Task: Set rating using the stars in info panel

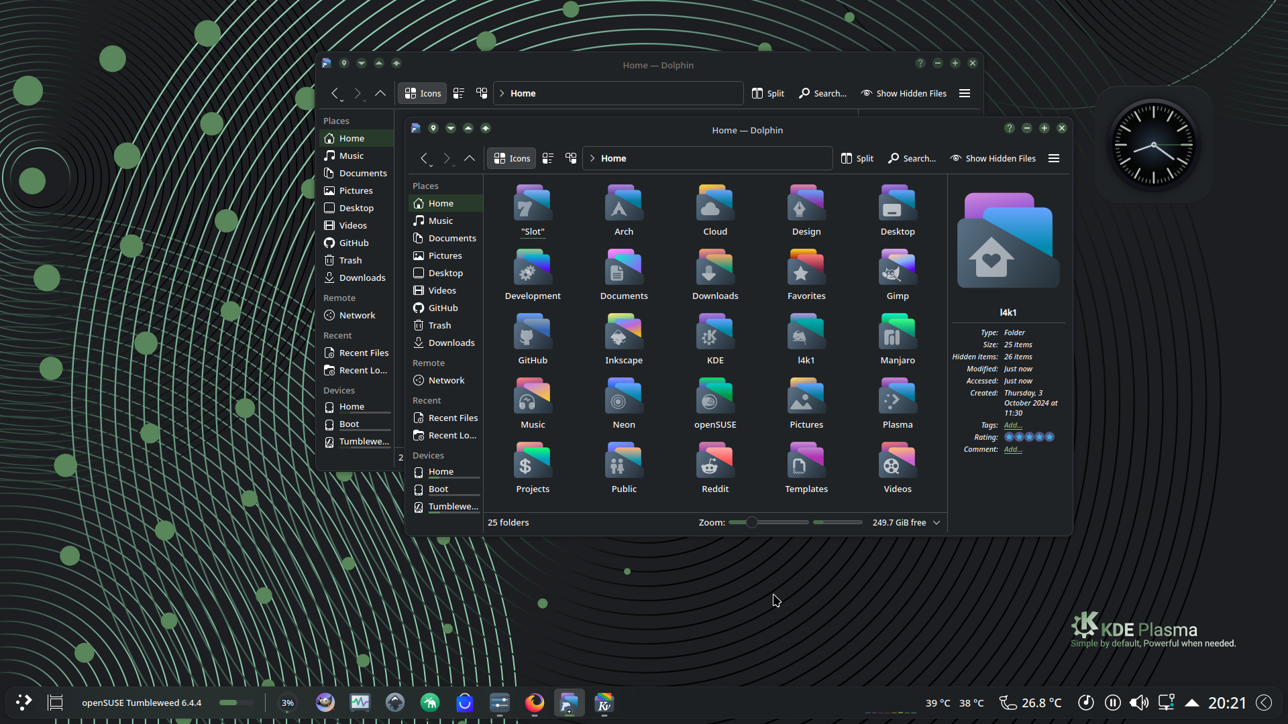Action: (1029, 437)
